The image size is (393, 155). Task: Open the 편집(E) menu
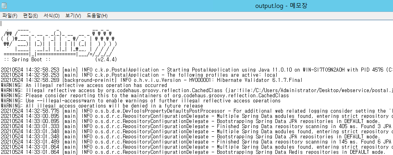[x=30, y=15]
